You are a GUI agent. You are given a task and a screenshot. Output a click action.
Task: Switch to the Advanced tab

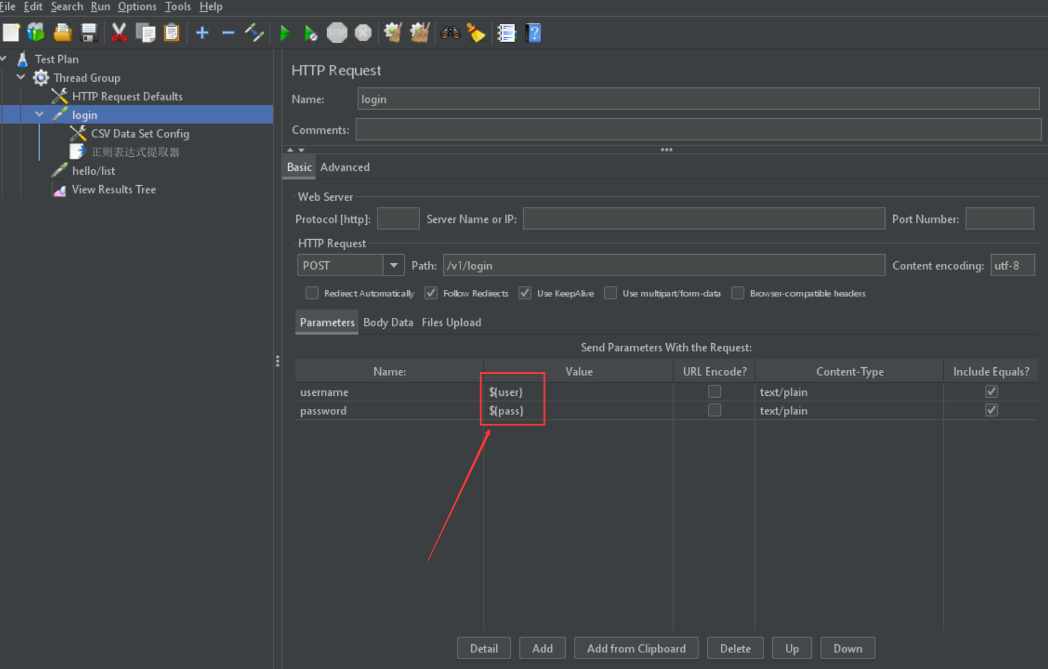point(345,167)
